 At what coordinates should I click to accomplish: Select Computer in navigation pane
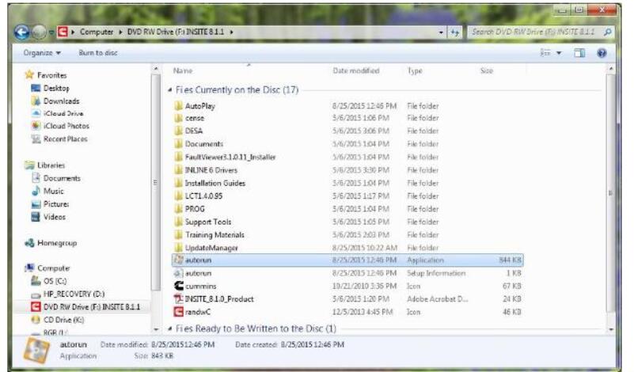[53, 268]
